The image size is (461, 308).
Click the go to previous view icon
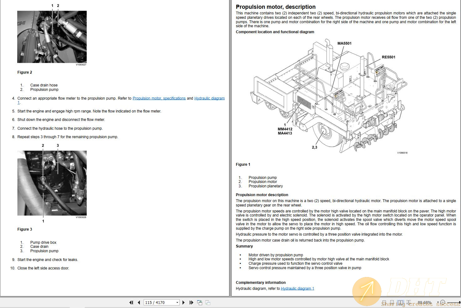pos(199,302)
